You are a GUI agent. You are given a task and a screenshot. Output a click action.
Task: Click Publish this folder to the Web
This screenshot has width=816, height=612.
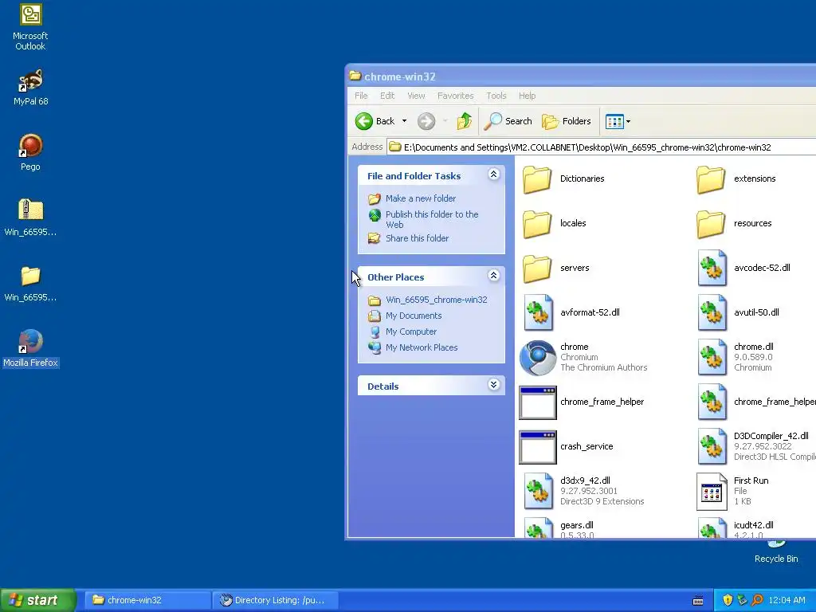[x=432, y=220]
